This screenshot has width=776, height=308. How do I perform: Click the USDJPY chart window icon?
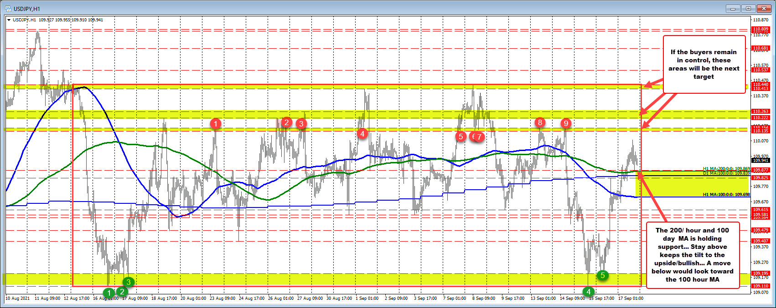pyautogui.click(x=8, y=9)
